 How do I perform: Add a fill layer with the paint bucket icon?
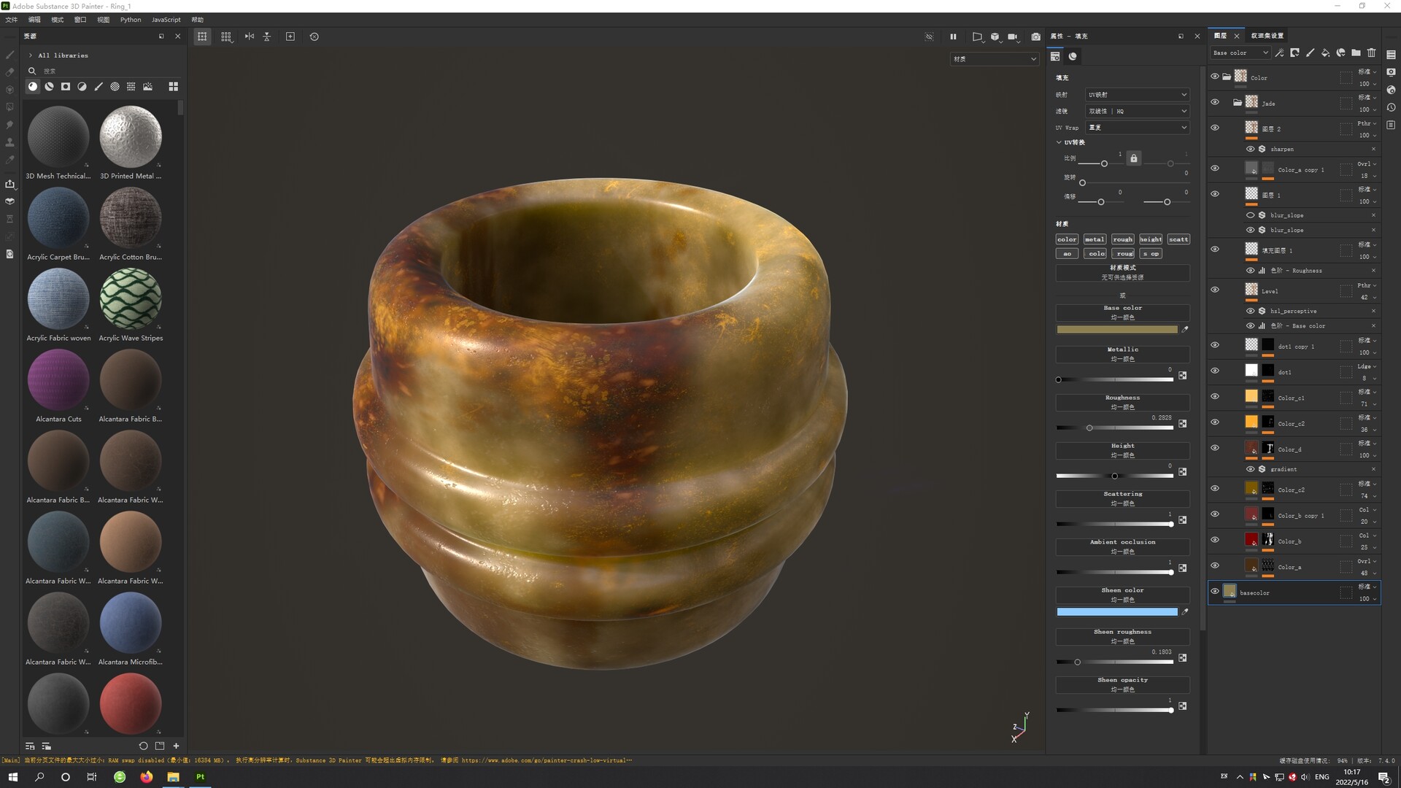[1326, 53]
